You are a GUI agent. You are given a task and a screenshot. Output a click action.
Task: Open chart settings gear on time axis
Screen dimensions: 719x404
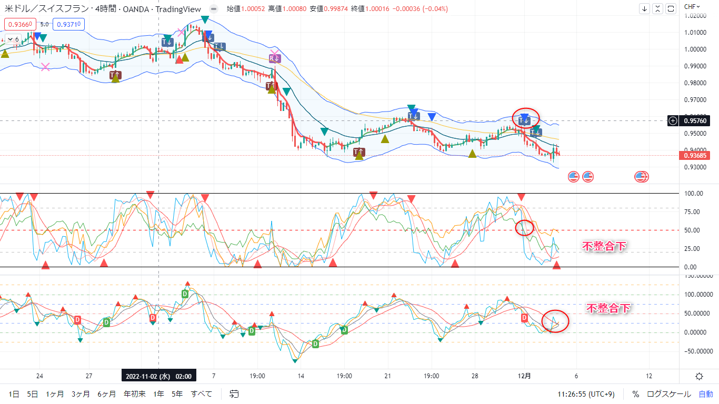[699, 376]
